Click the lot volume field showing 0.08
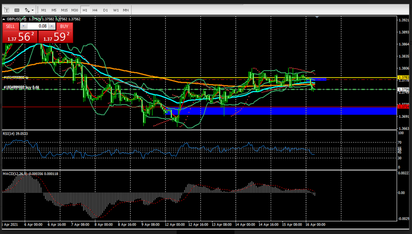The image size is (412, 234). point(38,26)
